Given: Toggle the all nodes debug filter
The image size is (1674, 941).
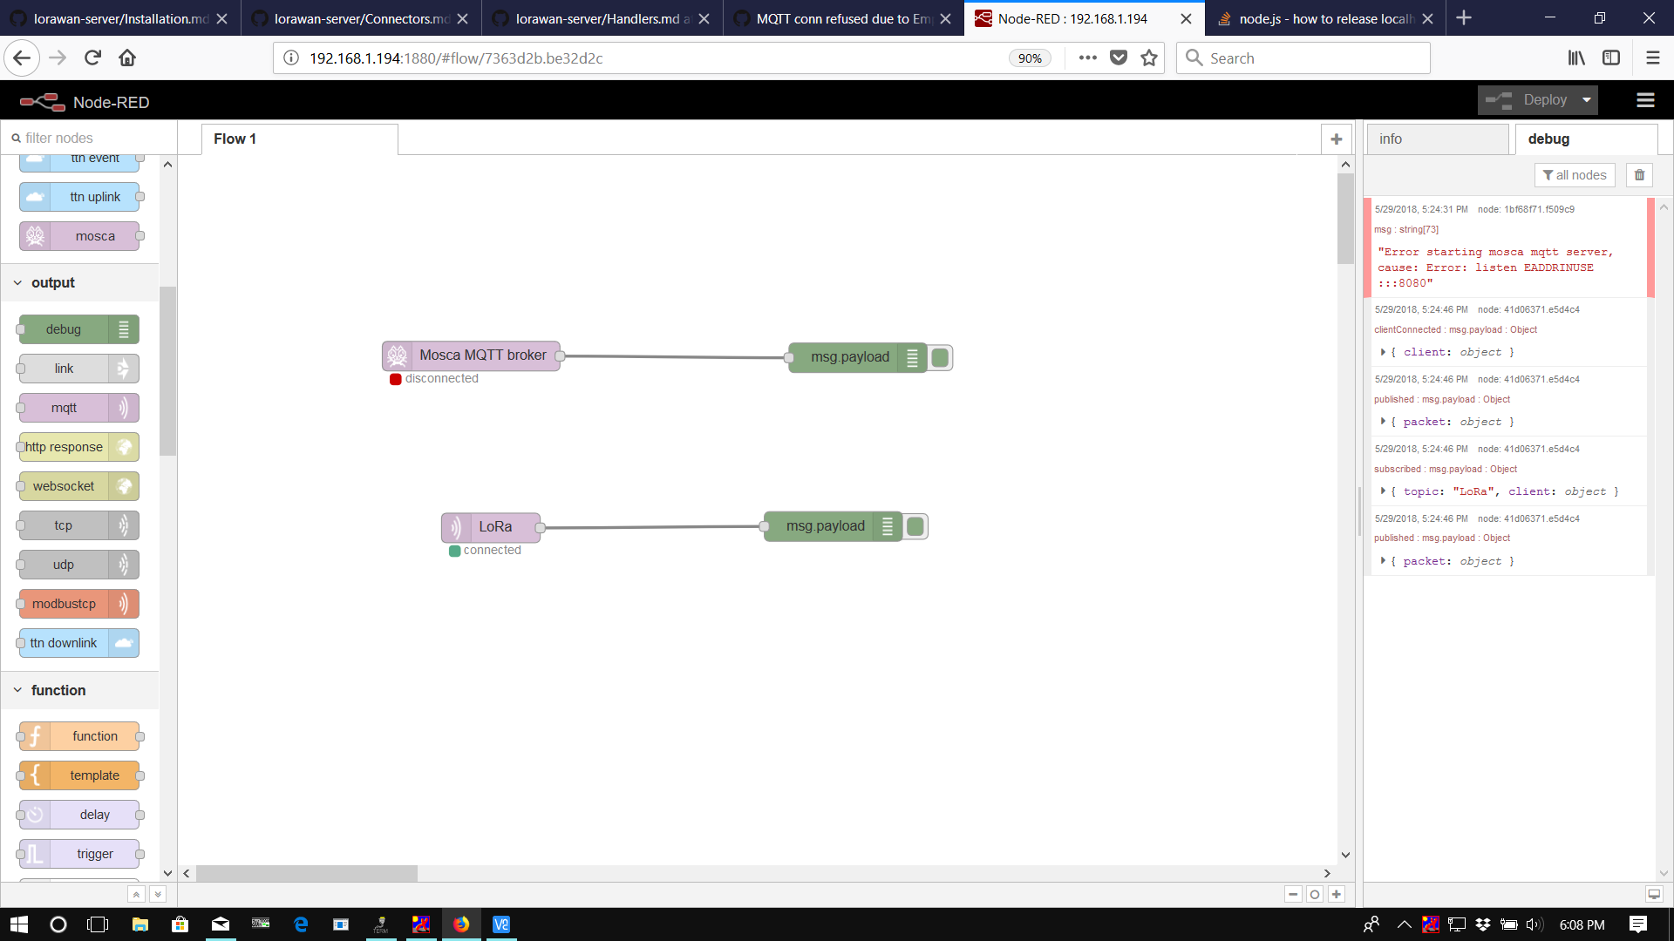Looking at the screenshot, I should [1575, 174].
